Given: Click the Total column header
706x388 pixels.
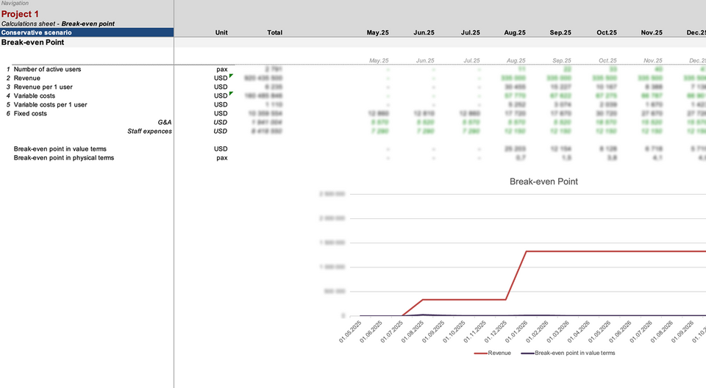Looking at the screenshot, I should pos(274,32).
